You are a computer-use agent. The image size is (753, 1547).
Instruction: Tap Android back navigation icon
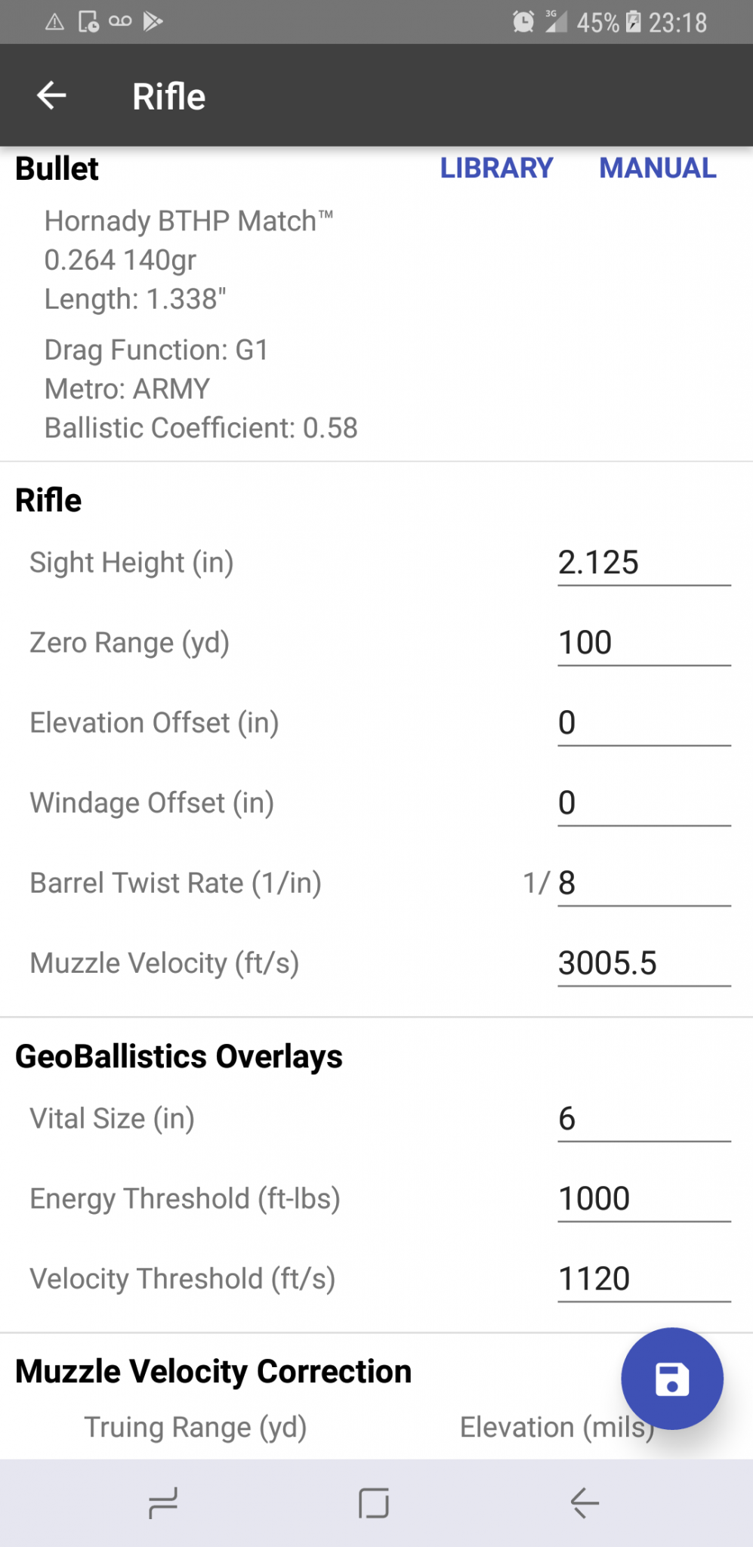(585, 1503)
